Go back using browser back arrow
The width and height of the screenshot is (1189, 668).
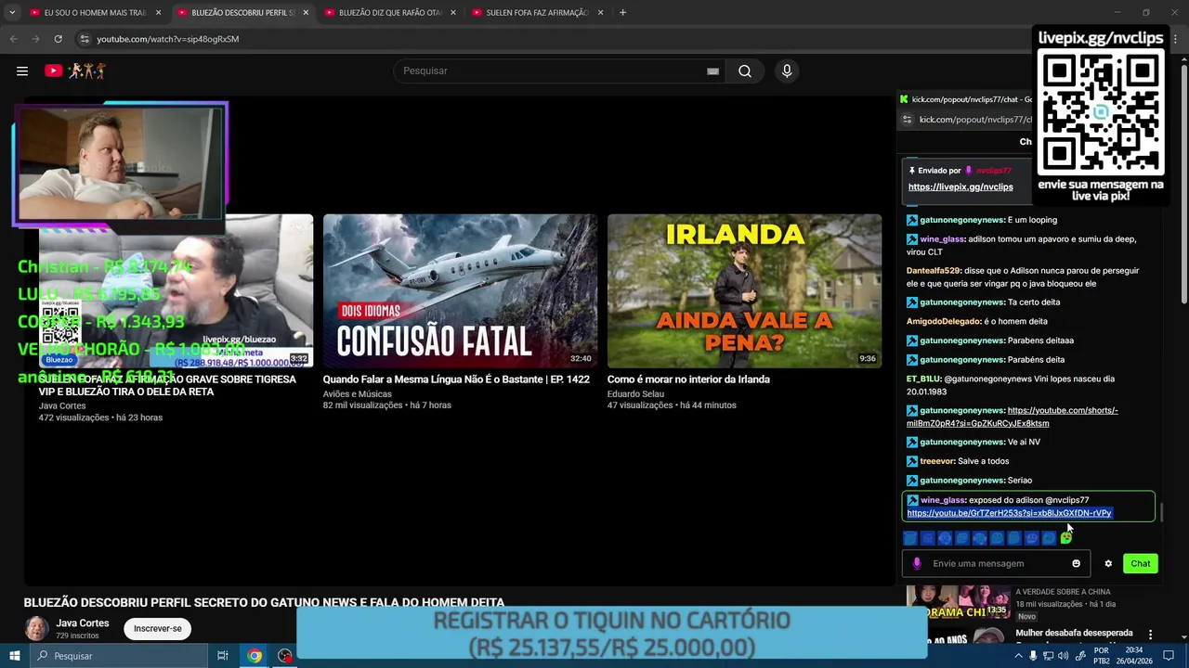coord(13,39)
